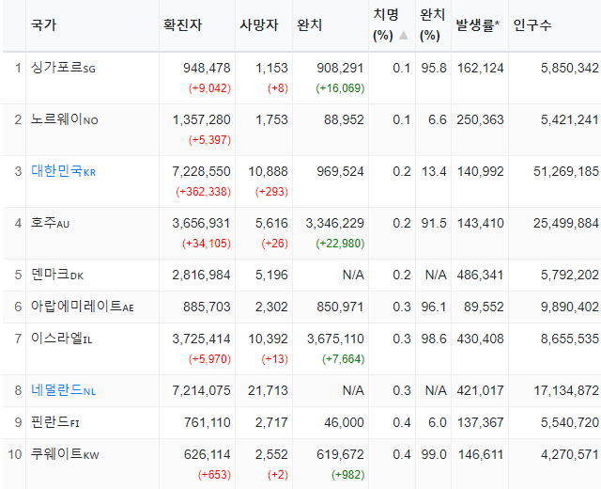Click Australia recovered increase (+22,980)
This screenshot has height=489, width=601.
point(340,244)
